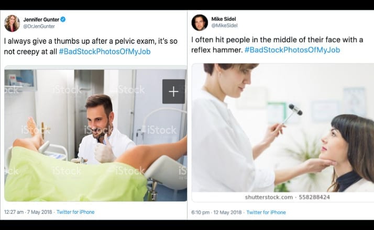This screenshot has width=374, height=230.
Task: Click the reflex hammer tweet text
Action: pos(277,45)
